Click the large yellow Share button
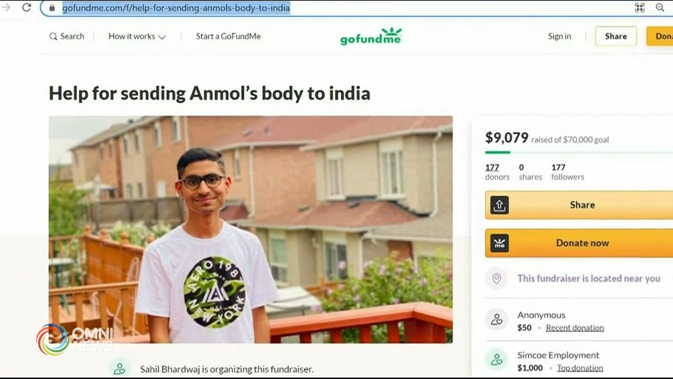This screenshot has width=673, height=379. [x=579, y=205]
